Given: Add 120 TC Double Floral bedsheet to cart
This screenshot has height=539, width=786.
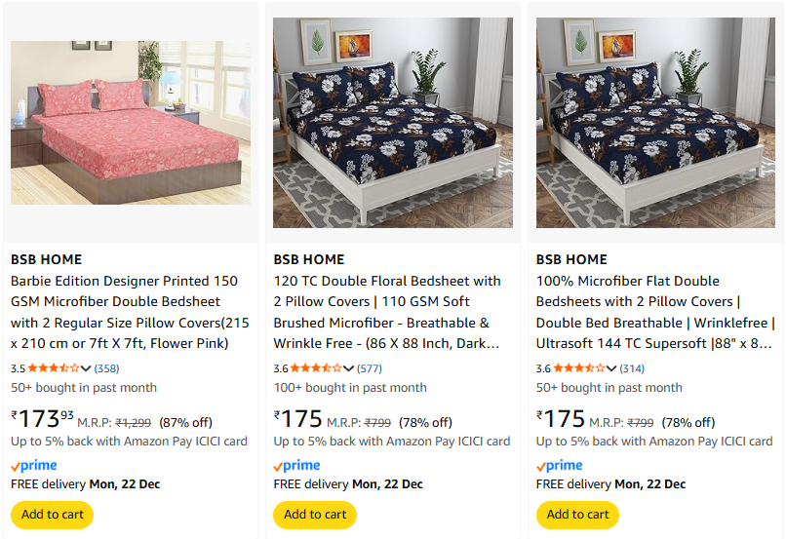Looking at the screenshot, I should 315,515.
